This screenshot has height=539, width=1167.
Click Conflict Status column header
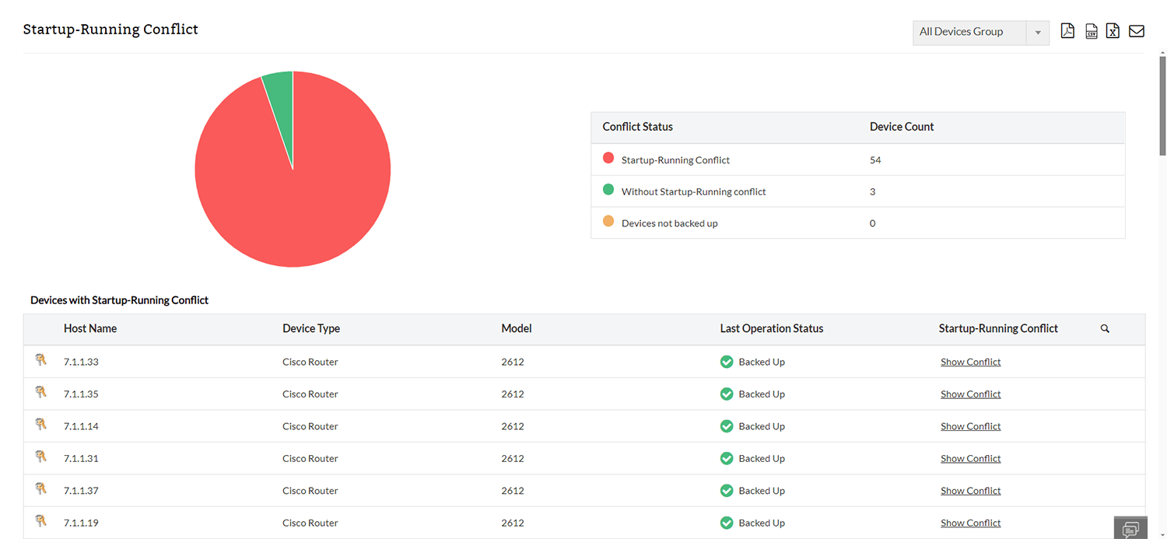(638, 127)
